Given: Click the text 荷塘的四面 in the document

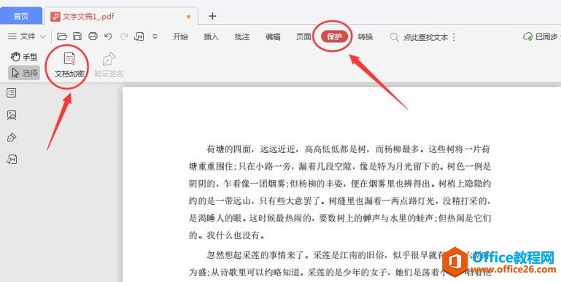Looking at the screenshot, I should pyautogui.click(x=229, y=149).
